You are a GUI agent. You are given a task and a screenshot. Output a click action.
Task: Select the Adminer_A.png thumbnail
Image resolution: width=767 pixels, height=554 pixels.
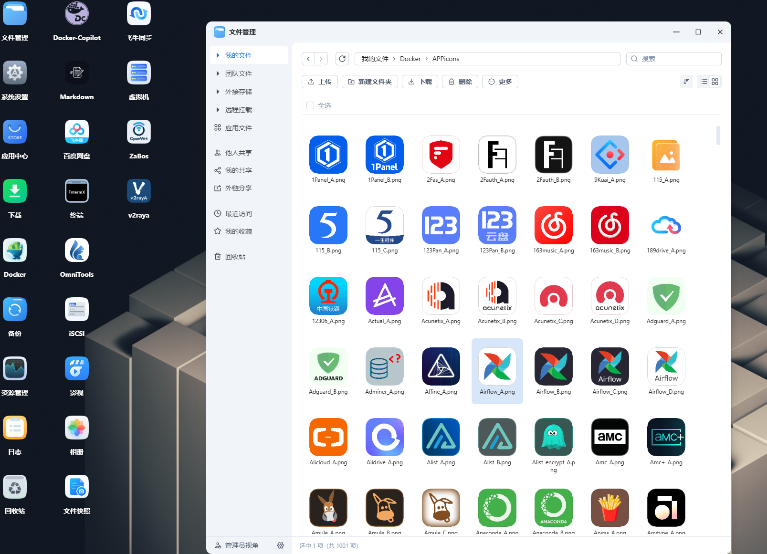pos(385,366)
